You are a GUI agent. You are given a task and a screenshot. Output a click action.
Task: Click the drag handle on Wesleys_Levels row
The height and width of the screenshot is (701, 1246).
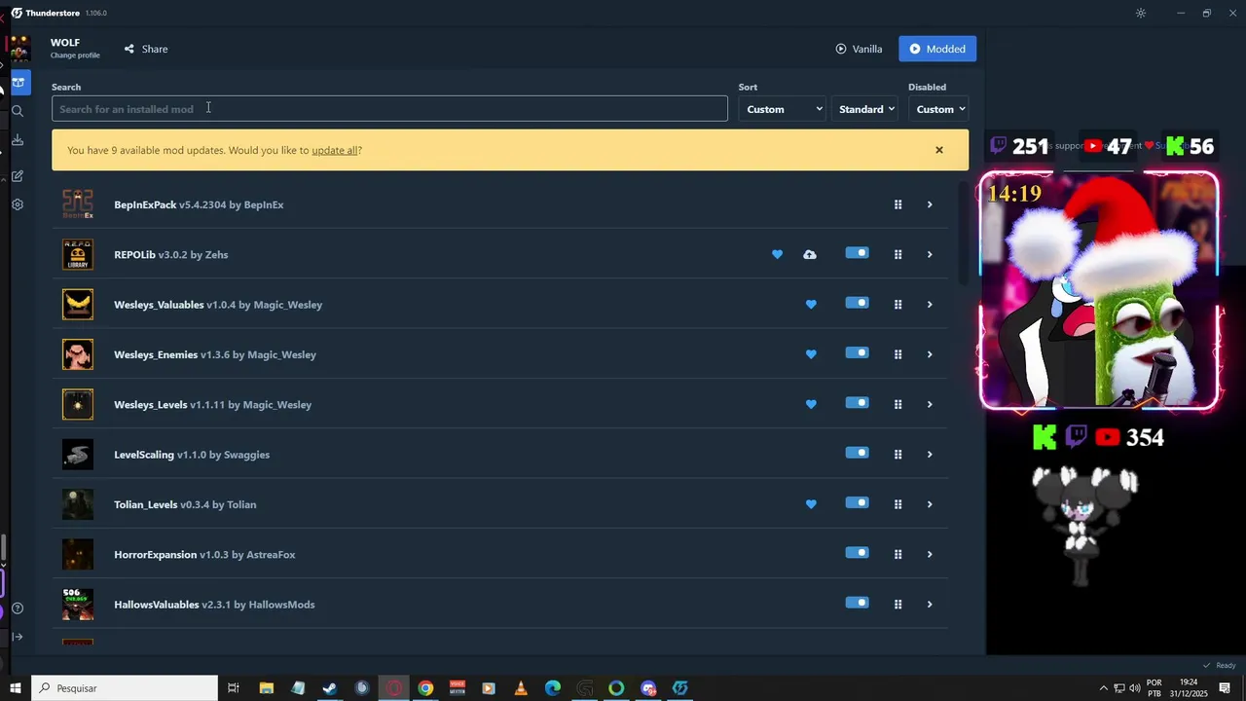898,404
